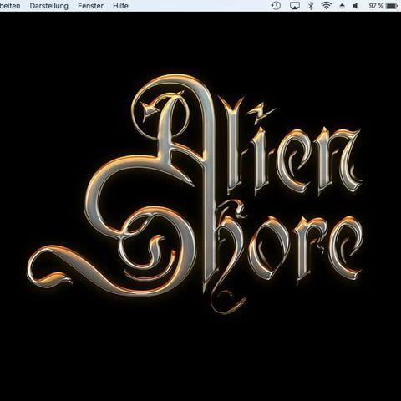Open the Darstellung menu
This screenshot has height=401, width=401.
pos(48,6)
